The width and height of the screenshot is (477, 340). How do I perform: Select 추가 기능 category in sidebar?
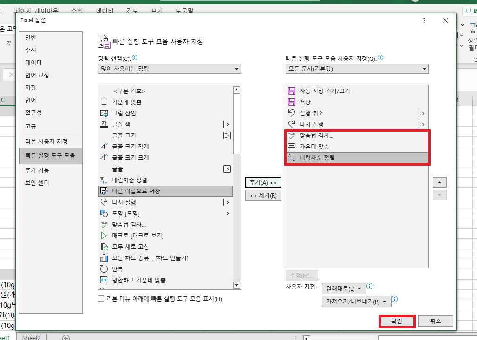coord(37,170)
